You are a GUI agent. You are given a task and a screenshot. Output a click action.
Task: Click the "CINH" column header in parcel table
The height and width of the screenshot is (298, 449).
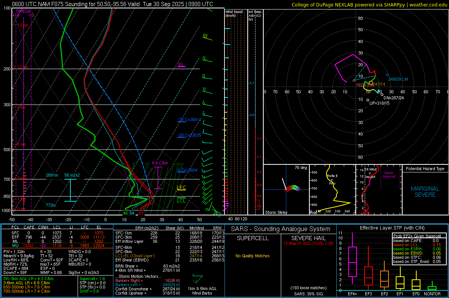coord(43,227)
